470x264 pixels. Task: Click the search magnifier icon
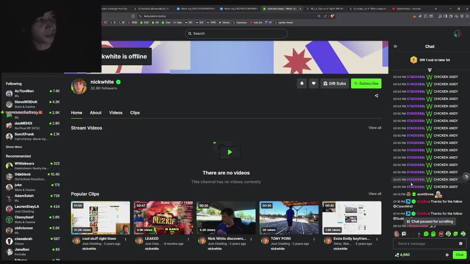pyautogui.click(x=190, y=33)
